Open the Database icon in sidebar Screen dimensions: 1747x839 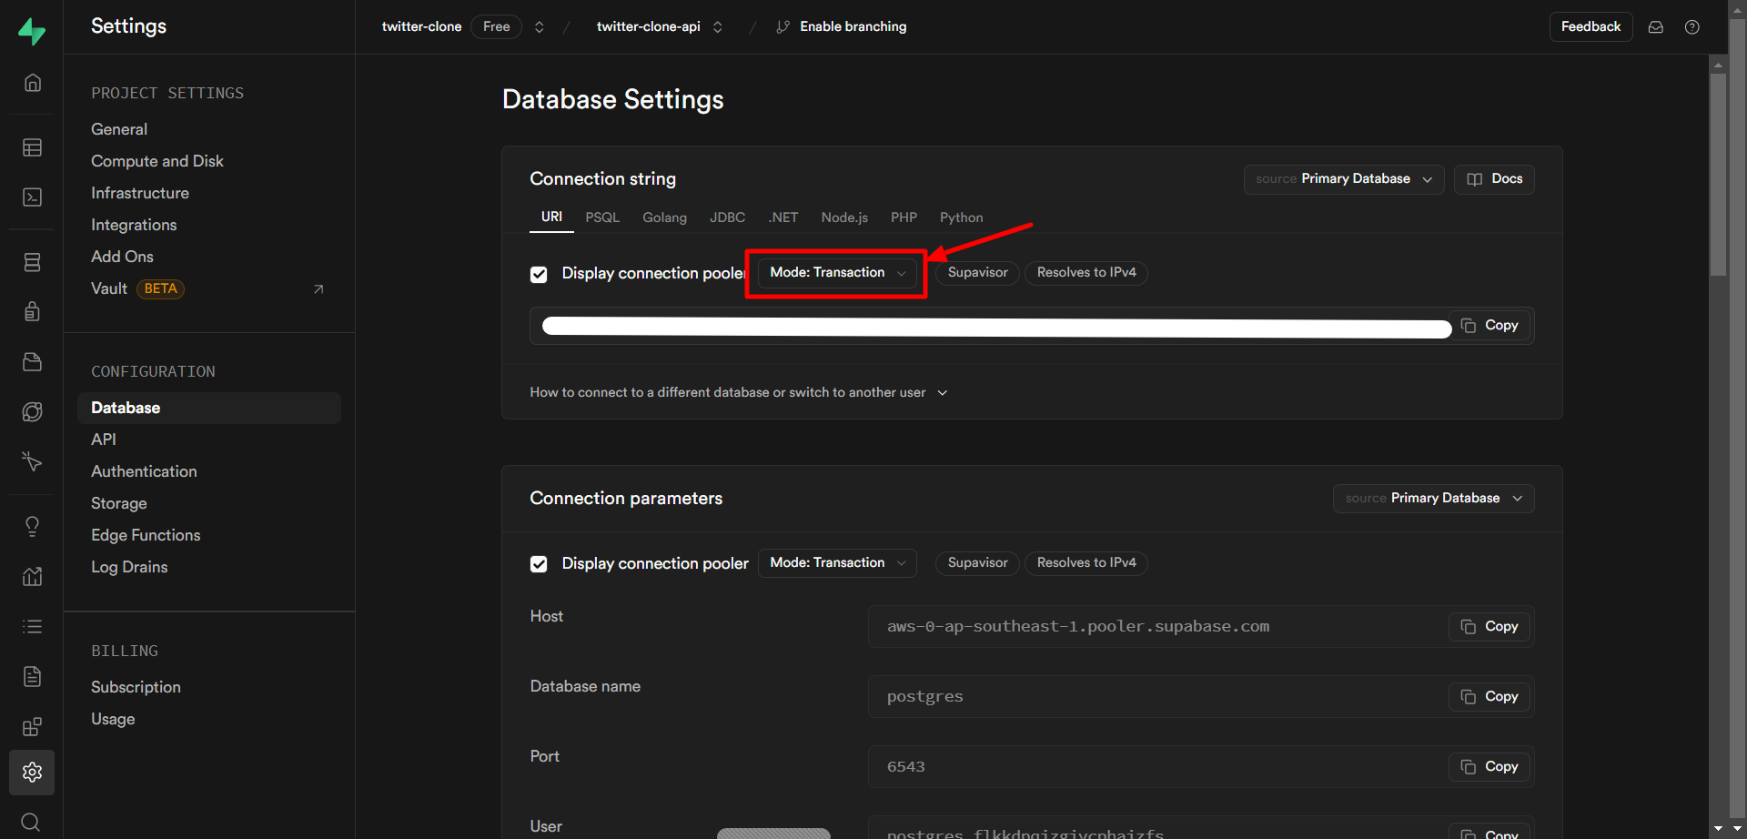pyautogui.click(x=32, y=262)
